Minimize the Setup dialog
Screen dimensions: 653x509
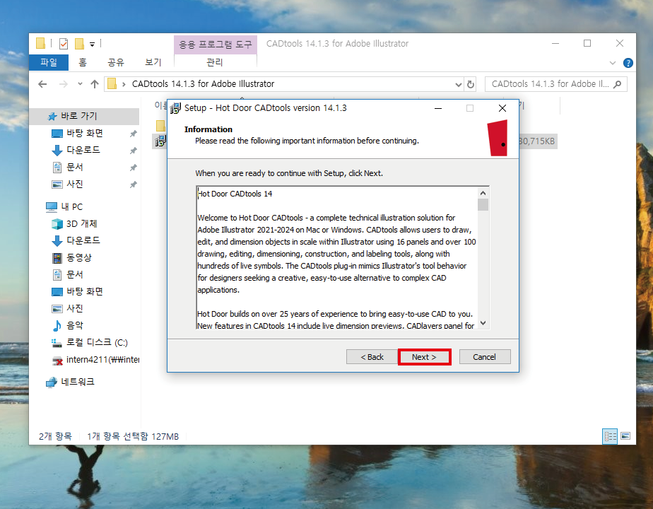pyautogui.click(x=438, y=108)
